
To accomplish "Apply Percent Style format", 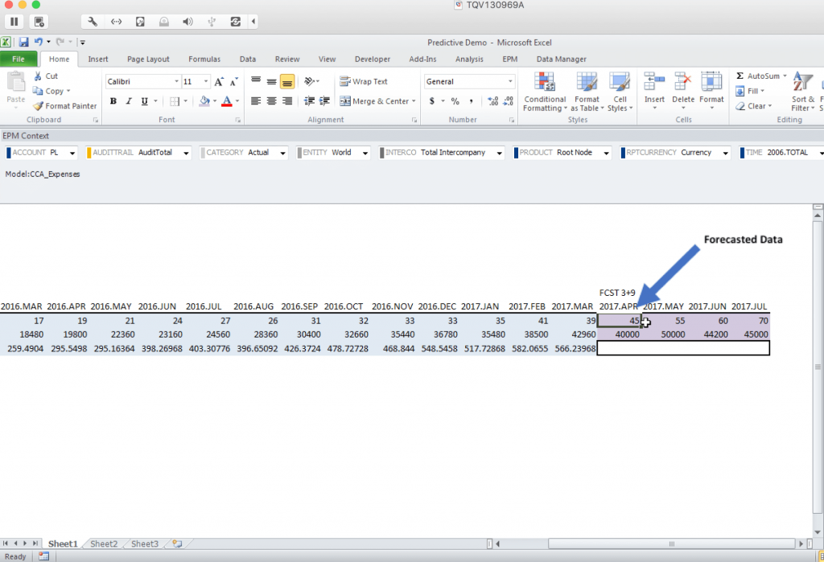I will 455,101.
